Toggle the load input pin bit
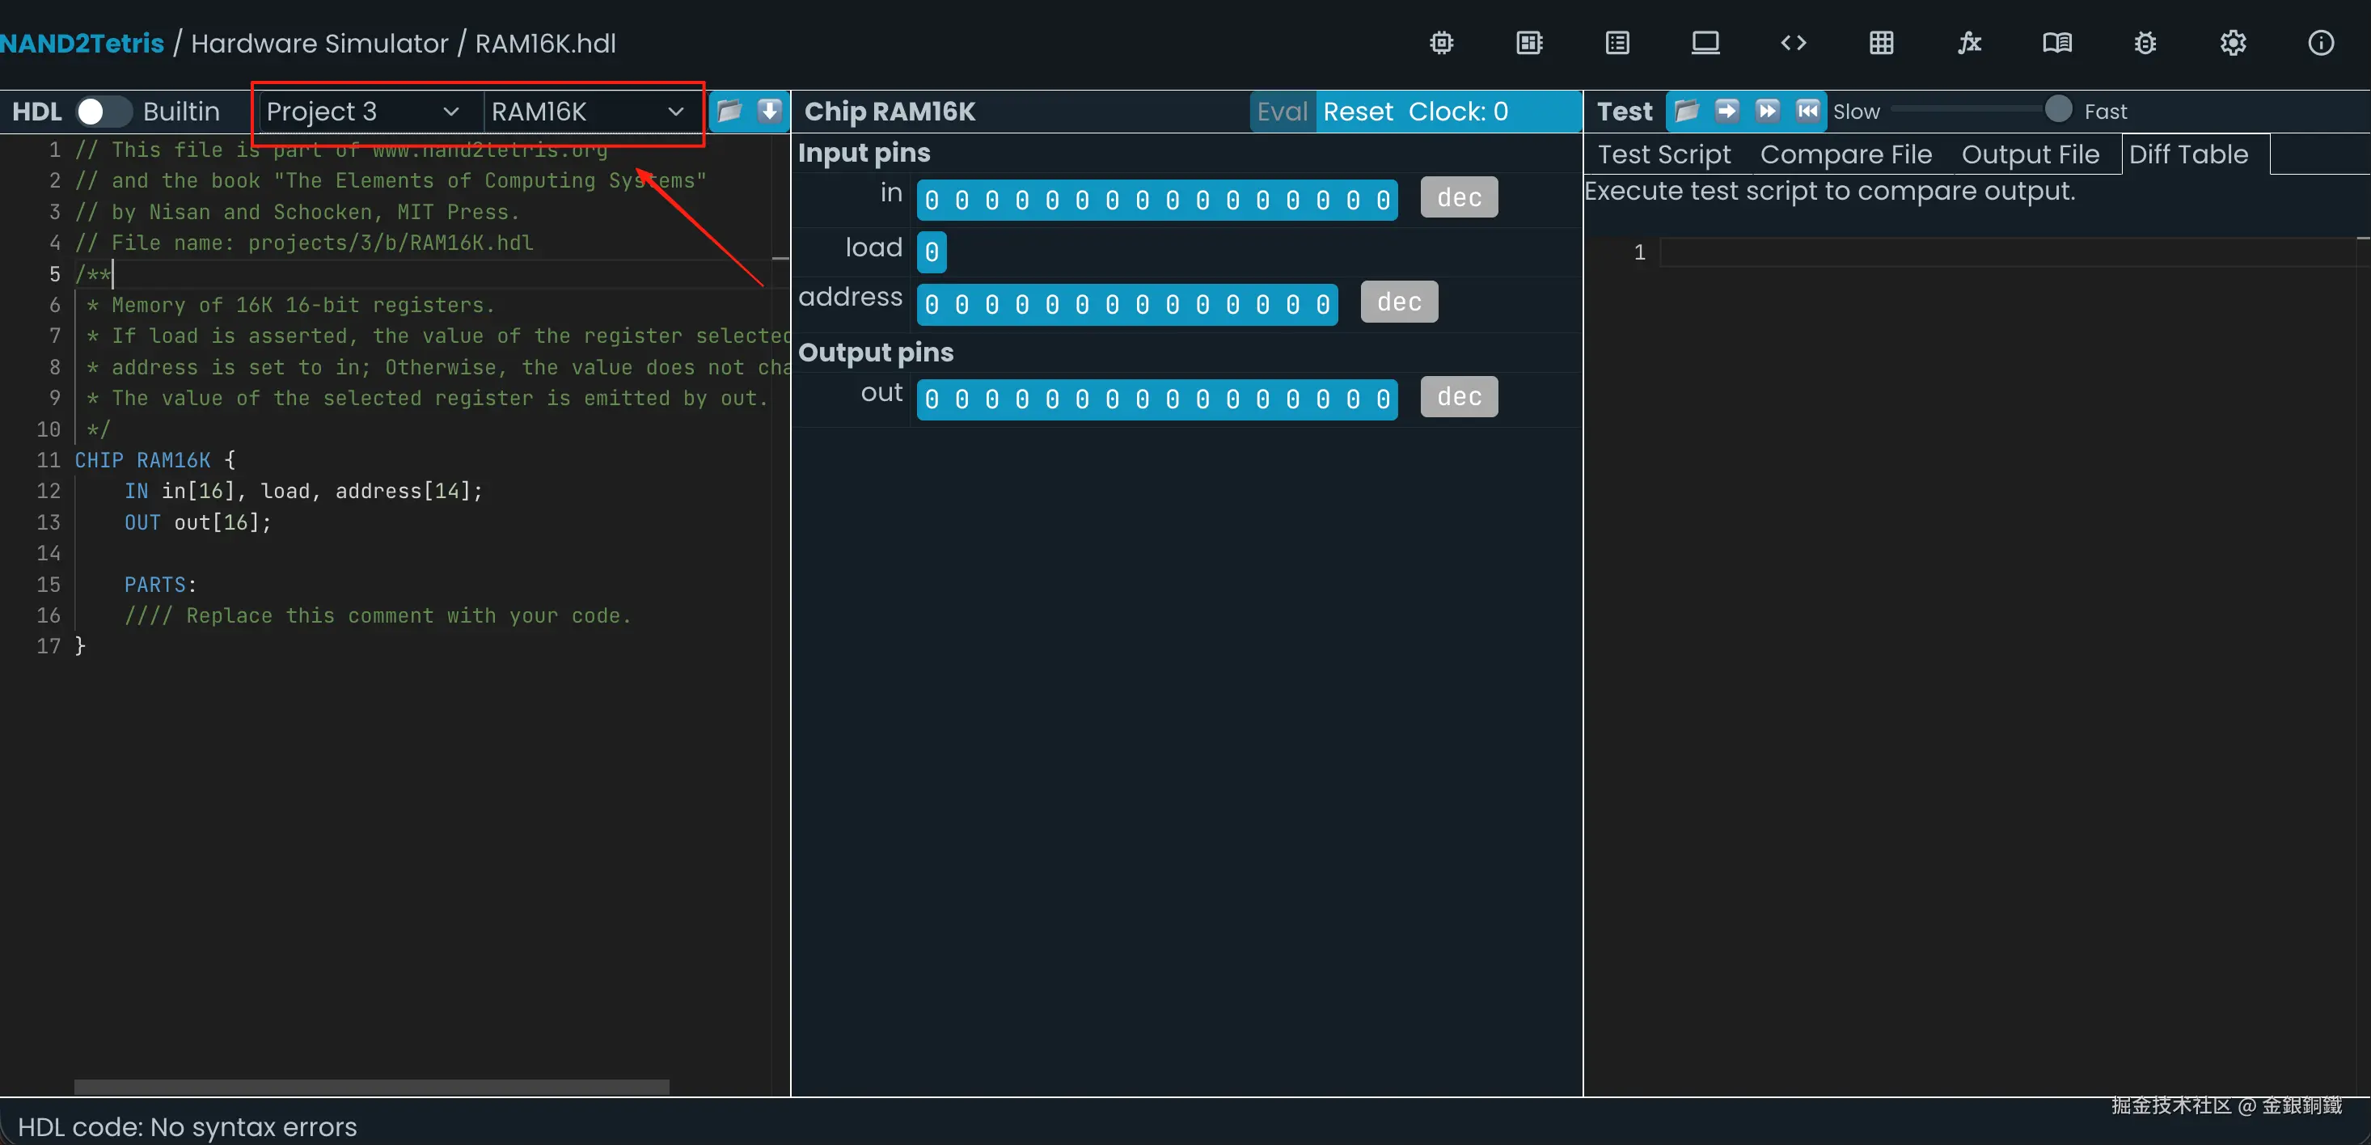Viewport: 2371px width, 1145px height. pyautogui.click(x=932, y=252)
